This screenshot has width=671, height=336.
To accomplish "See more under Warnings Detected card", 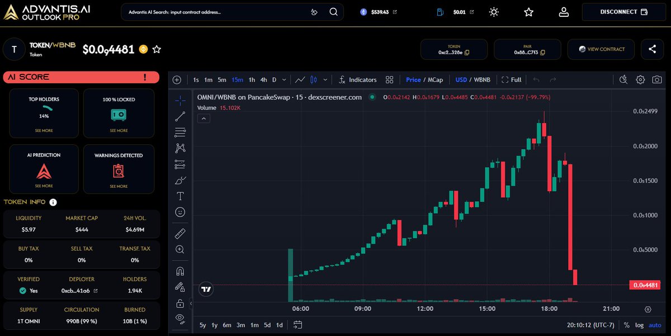I will [119, 186].
